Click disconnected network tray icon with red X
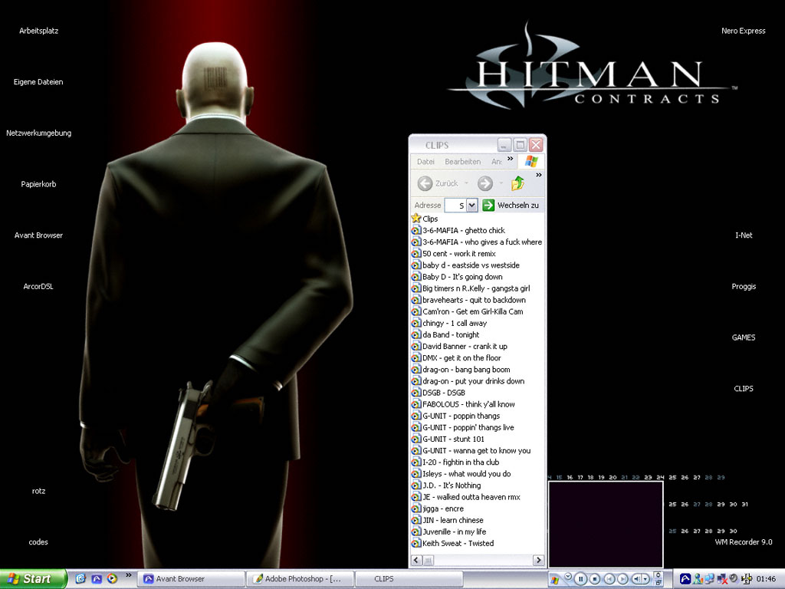The width and height of the screenshot is (785, 589). 721,579
